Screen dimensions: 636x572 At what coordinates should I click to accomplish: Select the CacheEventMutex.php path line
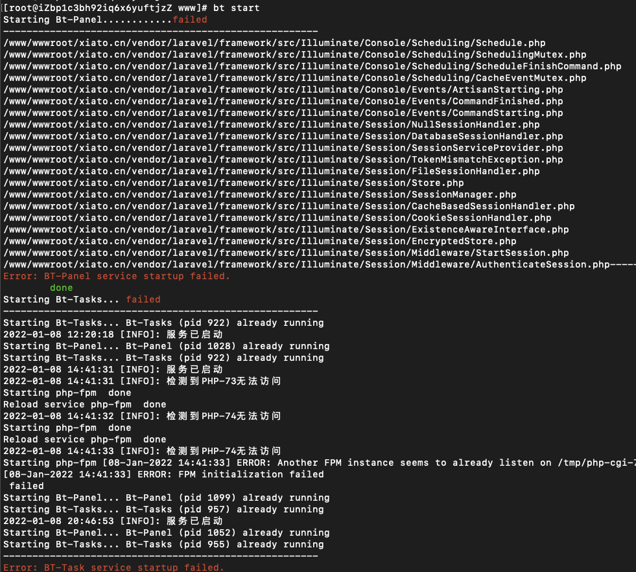[x=295, y=78]
